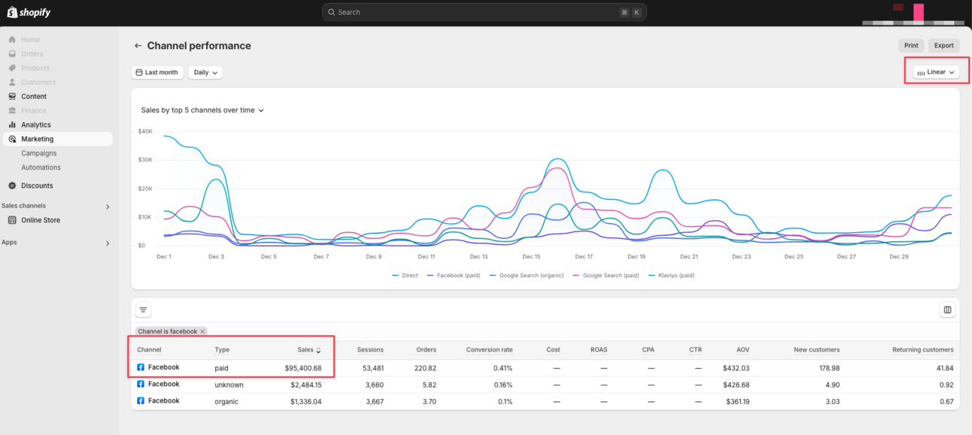Click the AOV column header

(743, 349)
